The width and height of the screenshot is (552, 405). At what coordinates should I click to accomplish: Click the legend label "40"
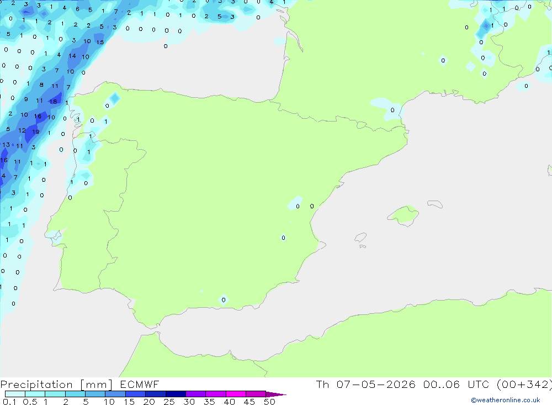[230, 402]
